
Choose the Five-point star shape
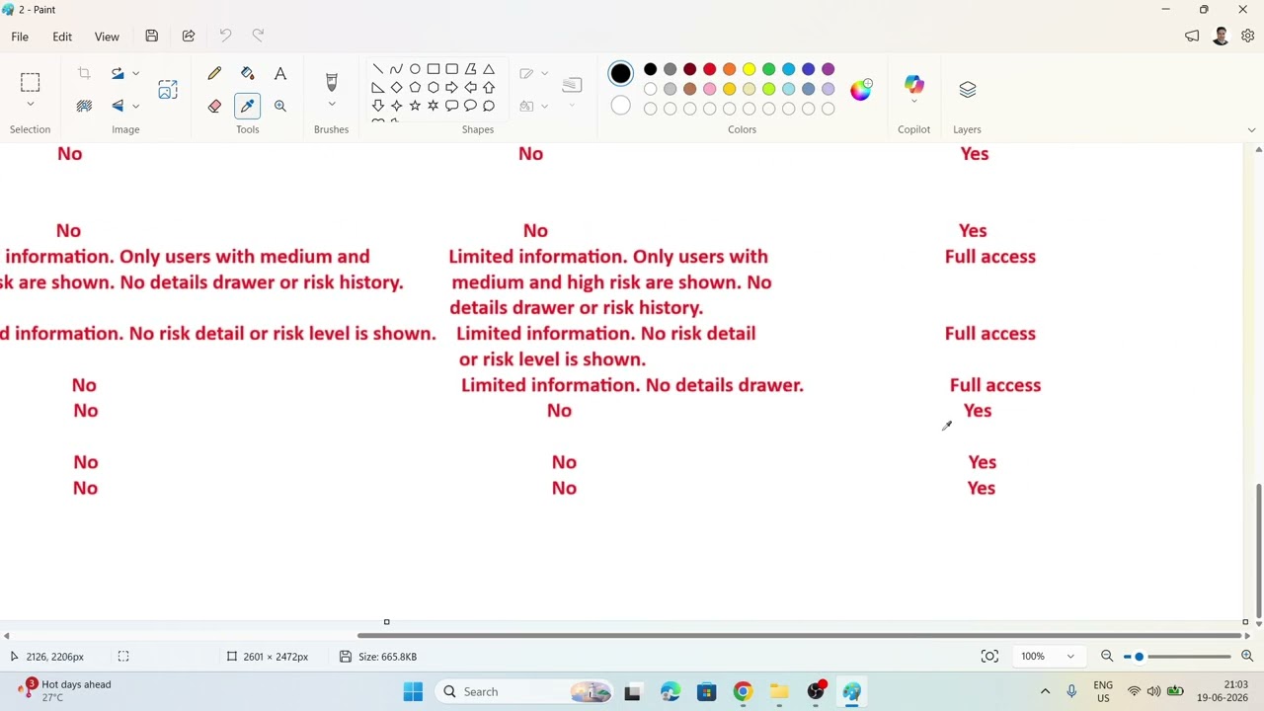tap(415, 105)
